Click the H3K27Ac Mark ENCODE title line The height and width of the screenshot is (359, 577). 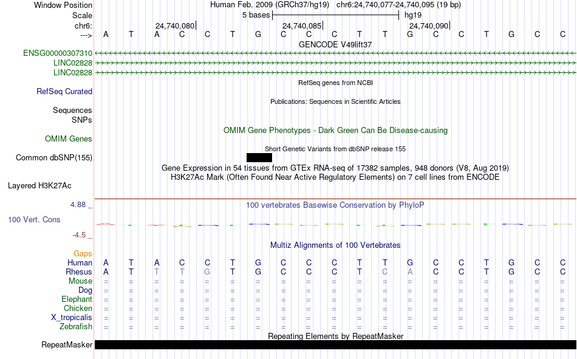[x=335, y=177]
